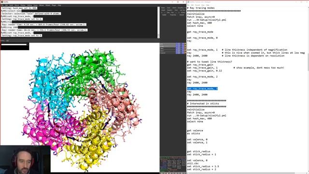Open the PyMOL Mouse menu
Viewport: 309px width, 174px height.
42,5
